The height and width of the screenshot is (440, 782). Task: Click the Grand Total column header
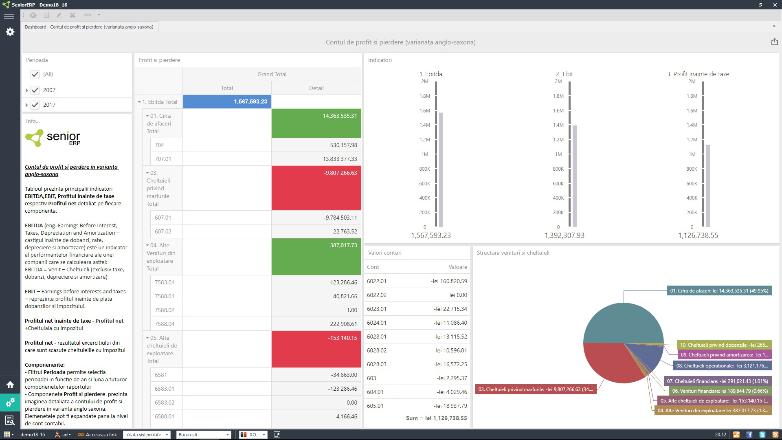click(x=272, y=74)
